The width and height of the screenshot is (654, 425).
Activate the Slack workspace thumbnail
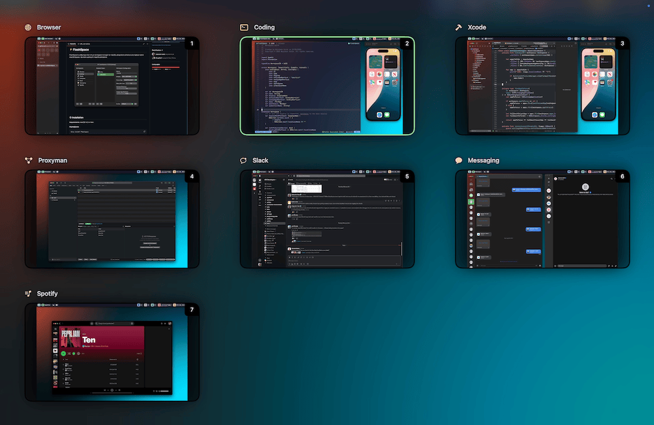pyautogui.click(x=327, y=219)
